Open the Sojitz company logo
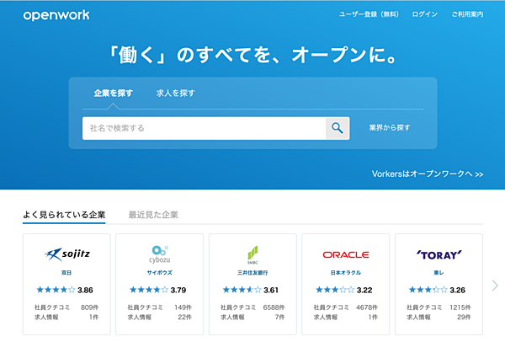The height and width of the screenshot is (342, 505). coord(66,254)
